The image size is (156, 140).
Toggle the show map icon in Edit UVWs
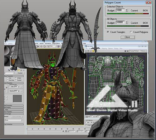pyautogui.click(x=126, y=51)
